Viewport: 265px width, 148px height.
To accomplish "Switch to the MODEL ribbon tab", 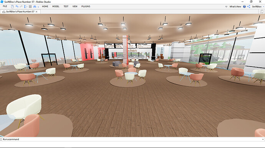I will [x=56, y=7].
